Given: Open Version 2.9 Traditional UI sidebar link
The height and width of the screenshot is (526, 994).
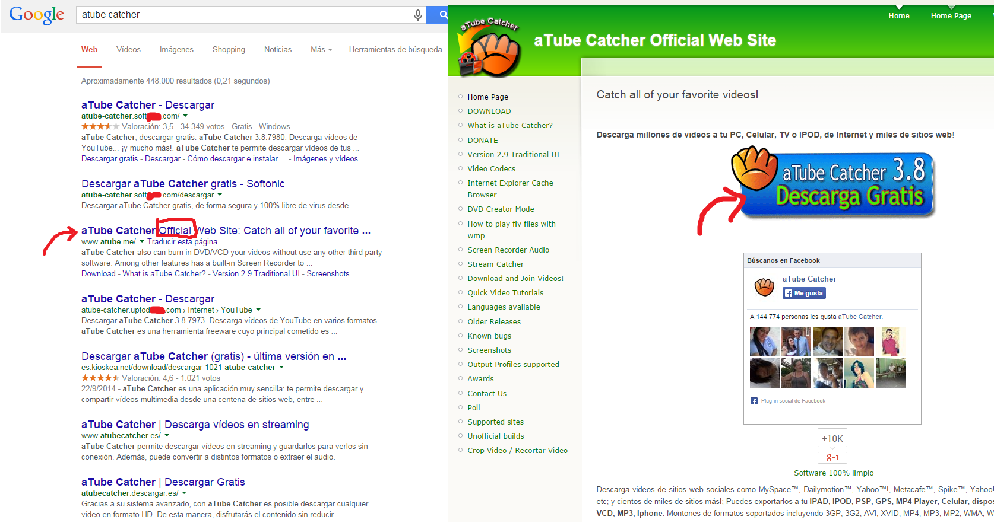Looking at the screenshot, I should [514, 155].
